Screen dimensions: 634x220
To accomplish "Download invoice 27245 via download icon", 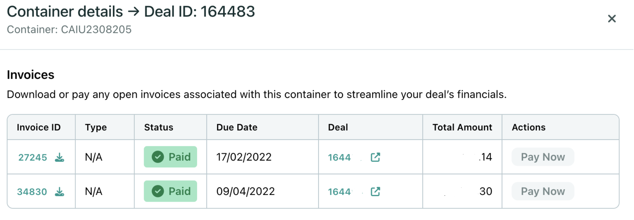I will [60, 157].
